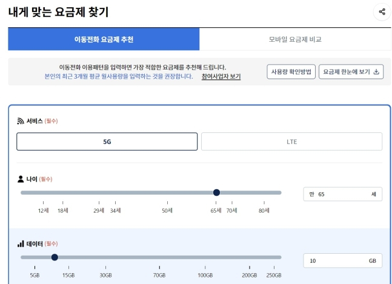Click the 100GB data tick label
This screenshot has width=392, height=284.
click(205, 276)
